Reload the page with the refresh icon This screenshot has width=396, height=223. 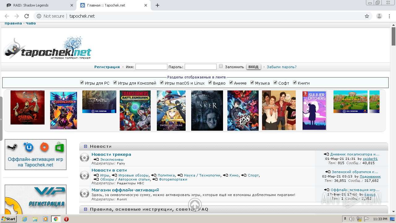pos(27,16)
